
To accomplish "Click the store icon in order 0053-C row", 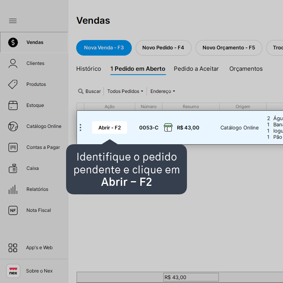I will pos(168,128).
